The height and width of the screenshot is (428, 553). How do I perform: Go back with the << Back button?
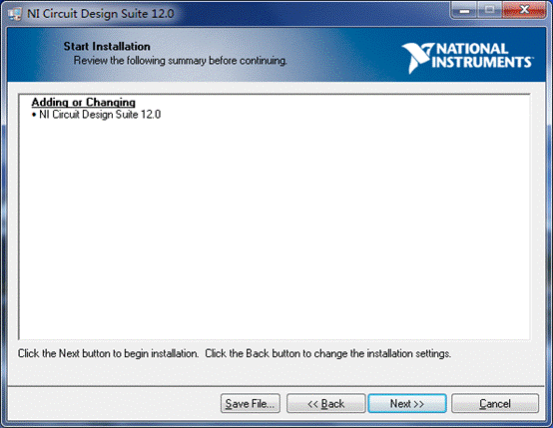click(325, 403)
